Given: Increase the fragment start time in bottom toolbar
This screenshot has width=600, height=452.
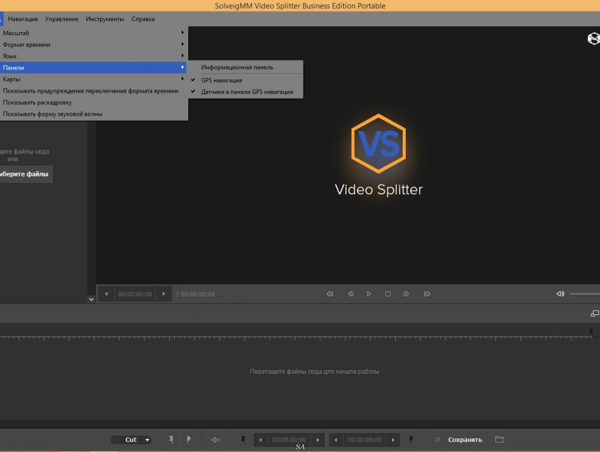Looking at the screenshot, I should pyautogui.click(x=318, y=440).
